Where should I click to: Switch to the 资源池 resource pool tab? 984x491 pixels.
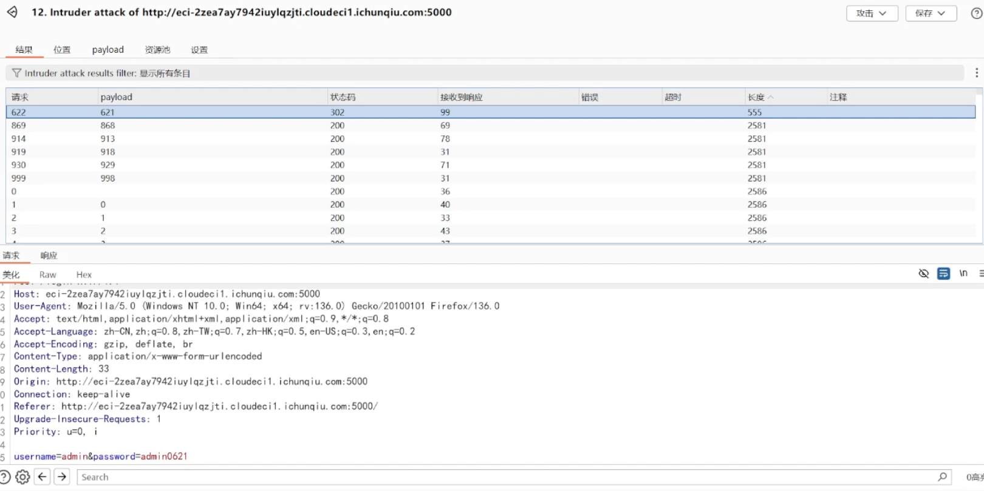click(157, 50)
